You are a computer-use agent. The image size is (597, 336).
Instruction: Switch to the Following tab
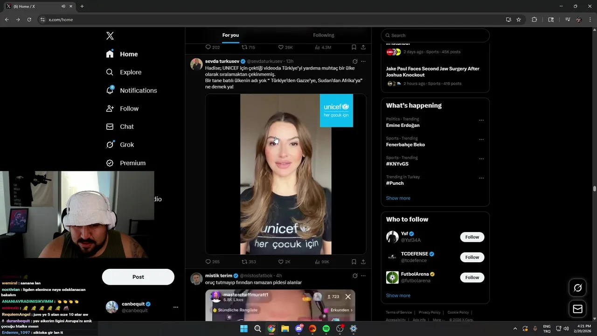[324, 35]
